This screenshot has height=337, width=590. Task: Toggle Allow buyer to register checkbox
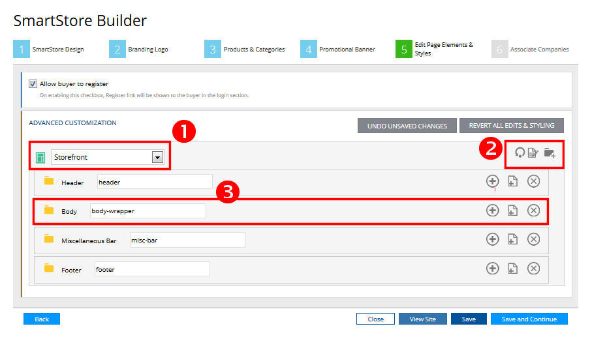(33, 84)
